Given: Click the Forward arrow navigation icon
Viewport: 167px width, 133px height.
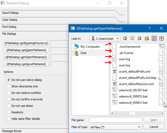Looking at the screenshot, I should coord(132,38).
